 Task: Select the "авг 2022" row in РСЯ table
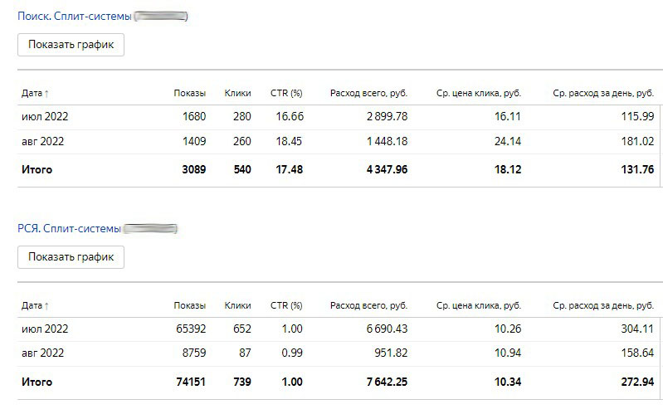43,353
